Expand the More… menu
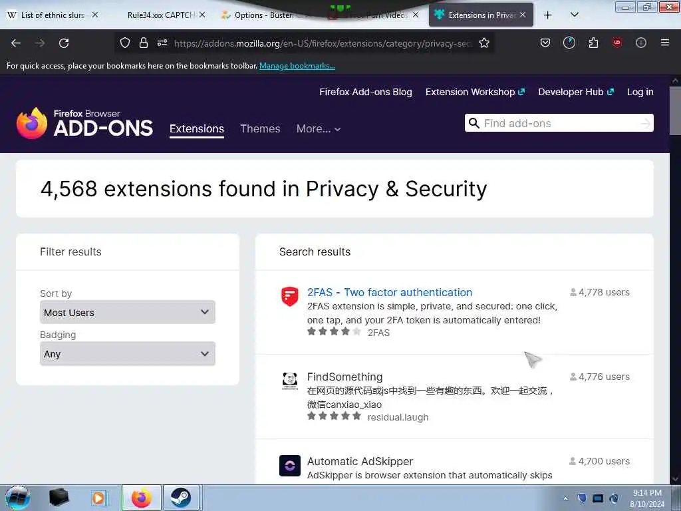Image resolution: width=681 pixels, height=511 pixels. point(319,128)
